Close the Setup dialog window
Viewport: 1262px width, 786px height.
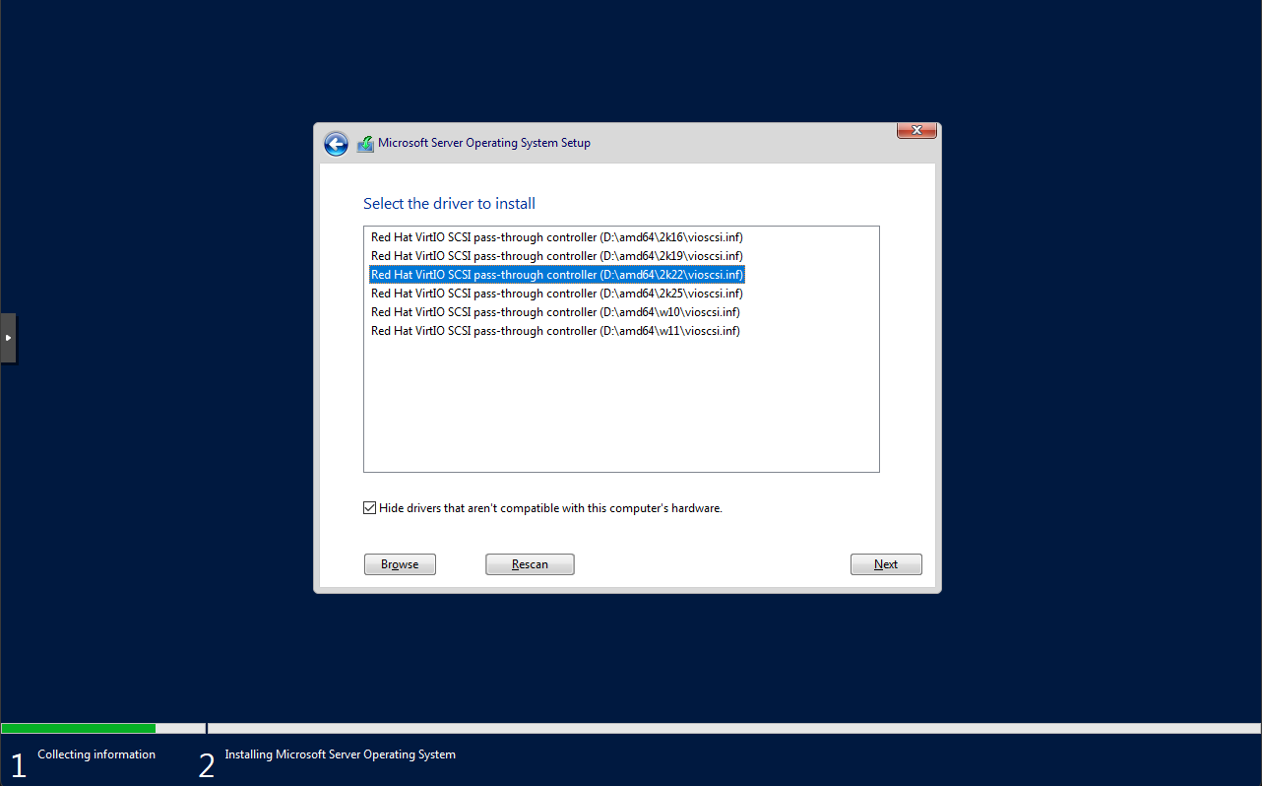point(916,130)
